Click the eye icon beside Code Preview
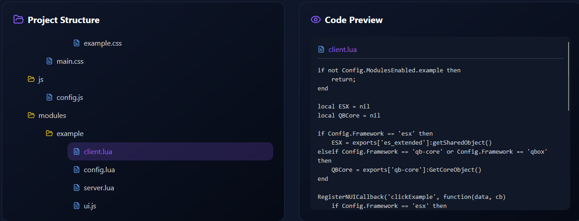The height and width of the screenshot is (221, 579). [315, 19]
